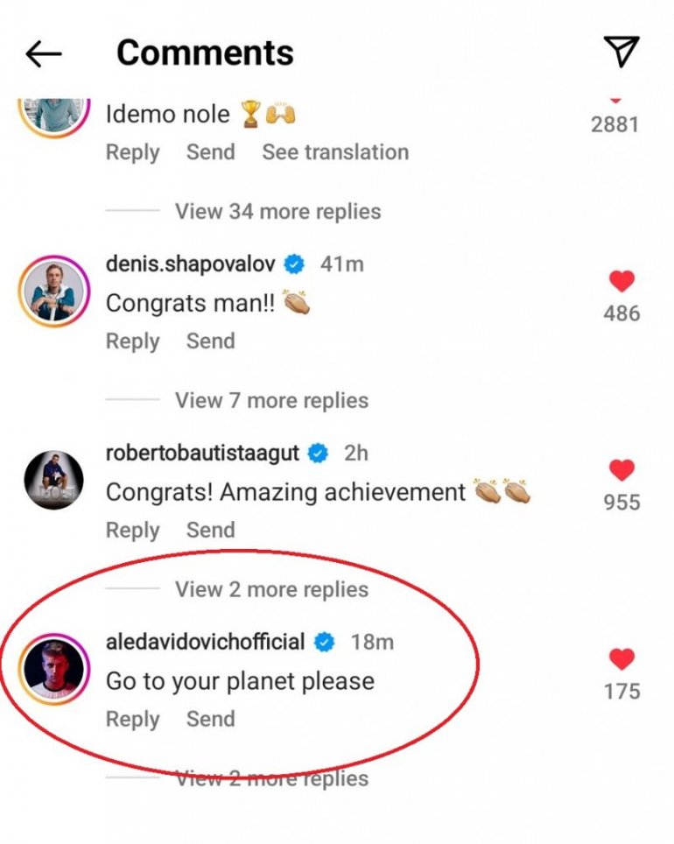This screenshot has height=844, width=674.
Task: Reply to the "Idemo nole" comment
Action: pyautogui.click(x=132, y=151)
